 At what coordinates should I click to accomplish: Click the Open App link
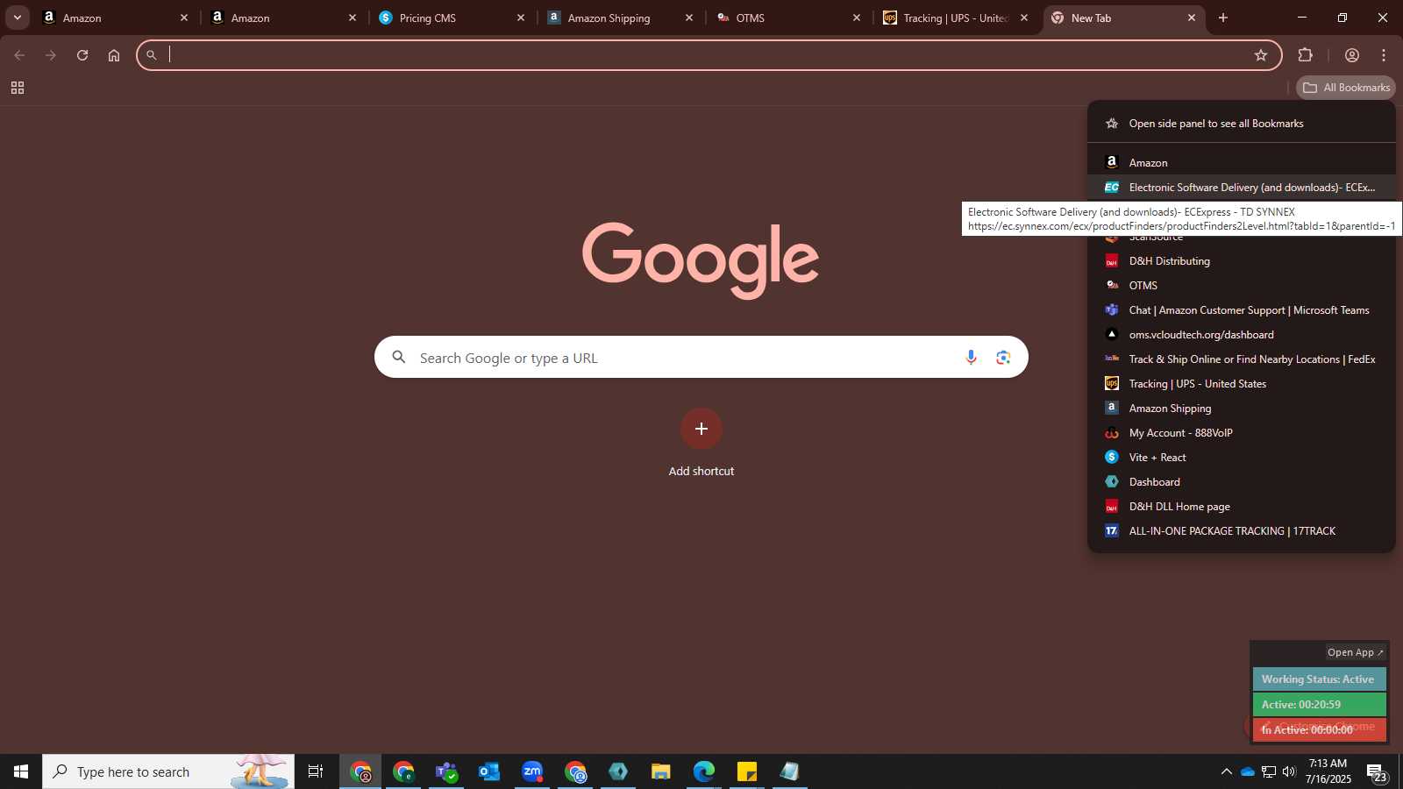[x=1355, y=652]
